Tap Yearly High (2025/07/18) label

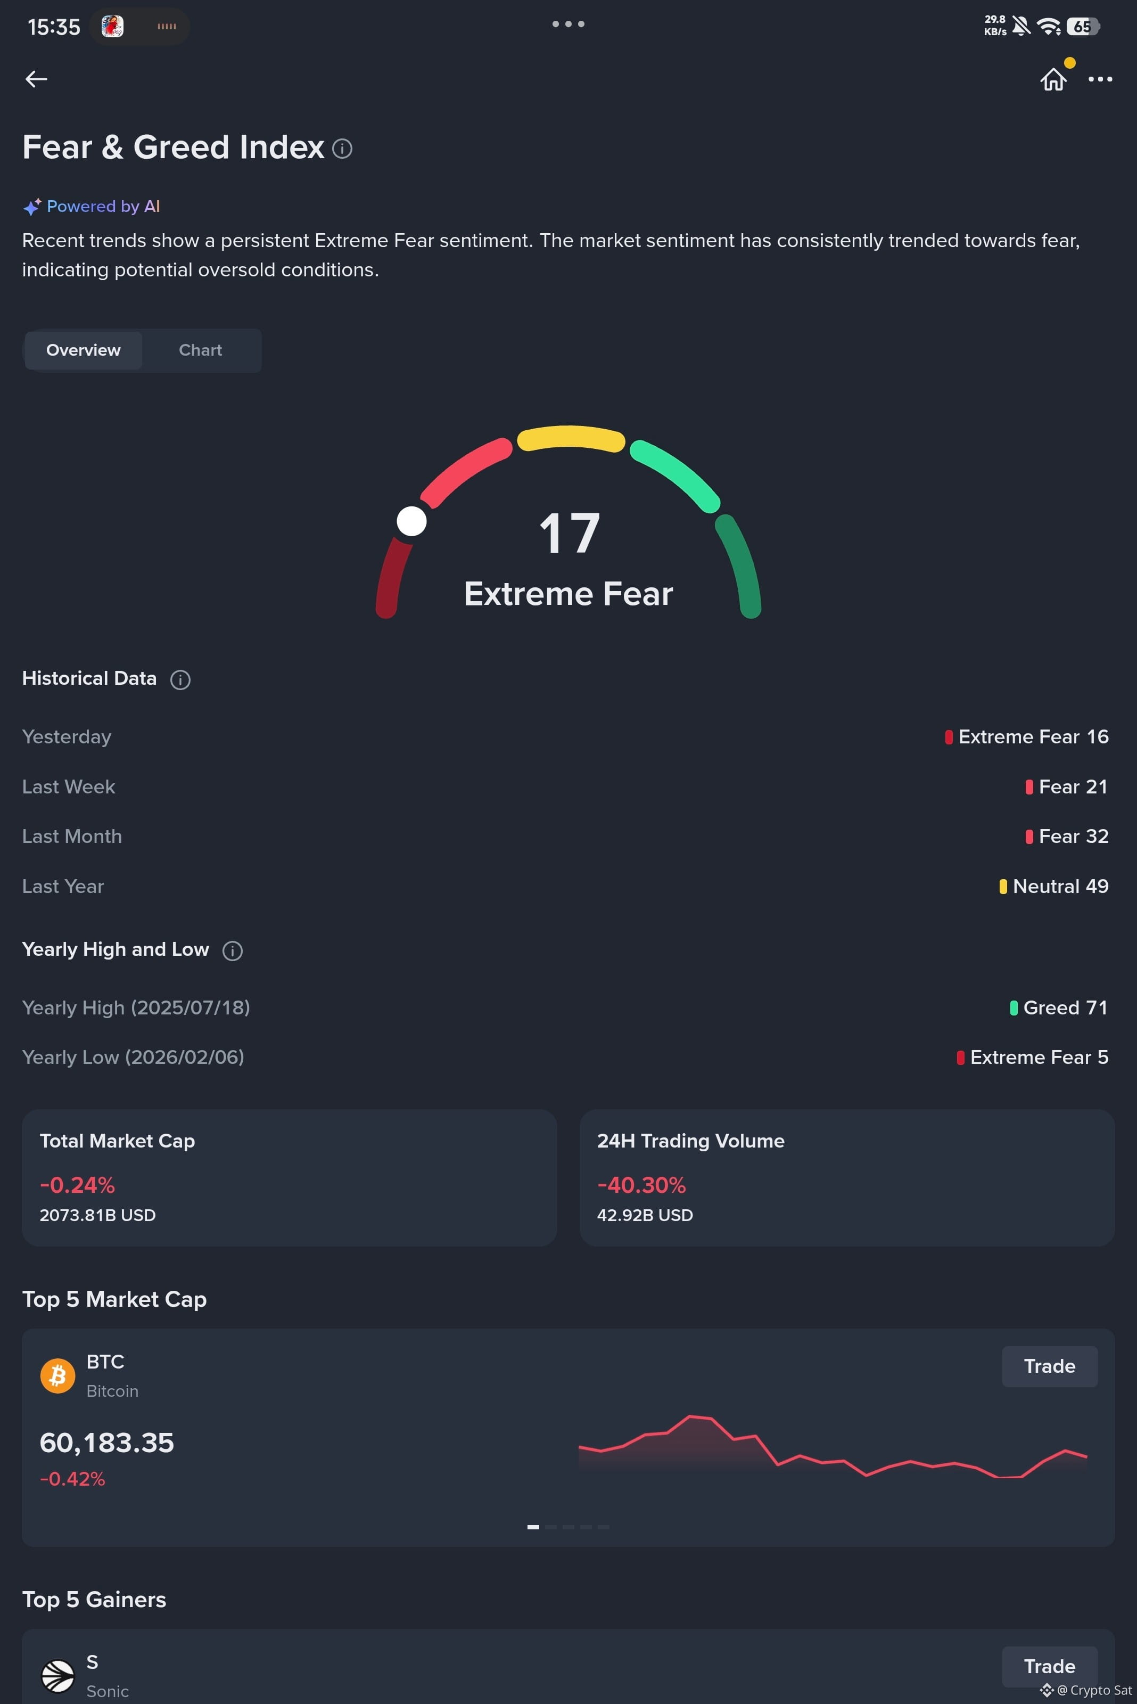pyautogui.click(x=136, y=1007)
